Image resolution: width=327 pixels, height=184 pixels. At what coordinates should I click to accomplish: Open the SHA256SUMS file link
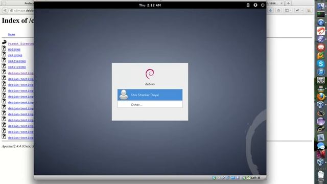click(17, 61)
